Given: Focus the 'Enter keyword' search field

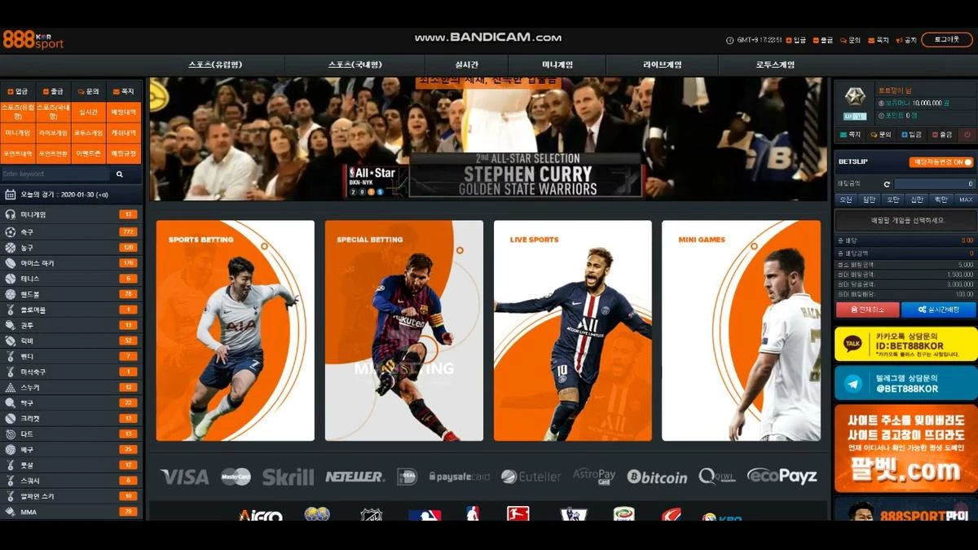Looking at the screenshot, I should [55, 174].
